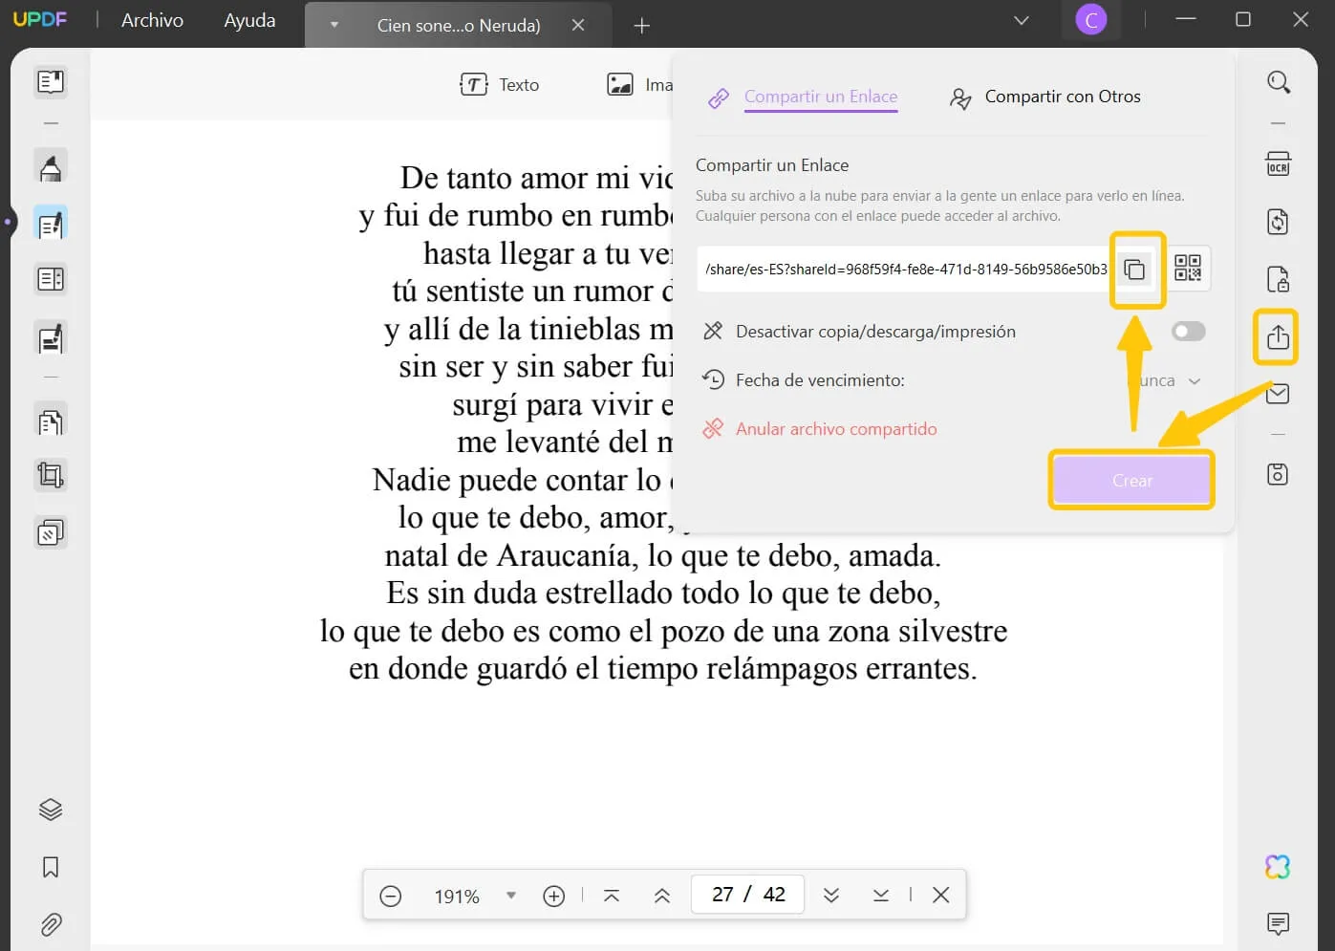Open the UPDF AI assistant icon

point(1278,867)
